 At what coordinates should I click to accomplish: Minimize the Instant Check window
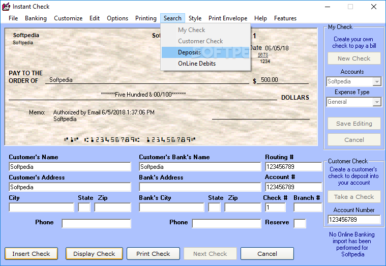(x=328, y=7)
